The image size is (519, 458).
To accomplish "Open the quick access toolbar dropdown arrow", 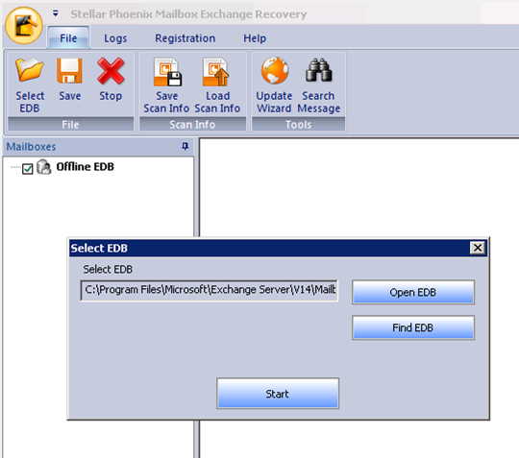I will [x=56, y=13].
